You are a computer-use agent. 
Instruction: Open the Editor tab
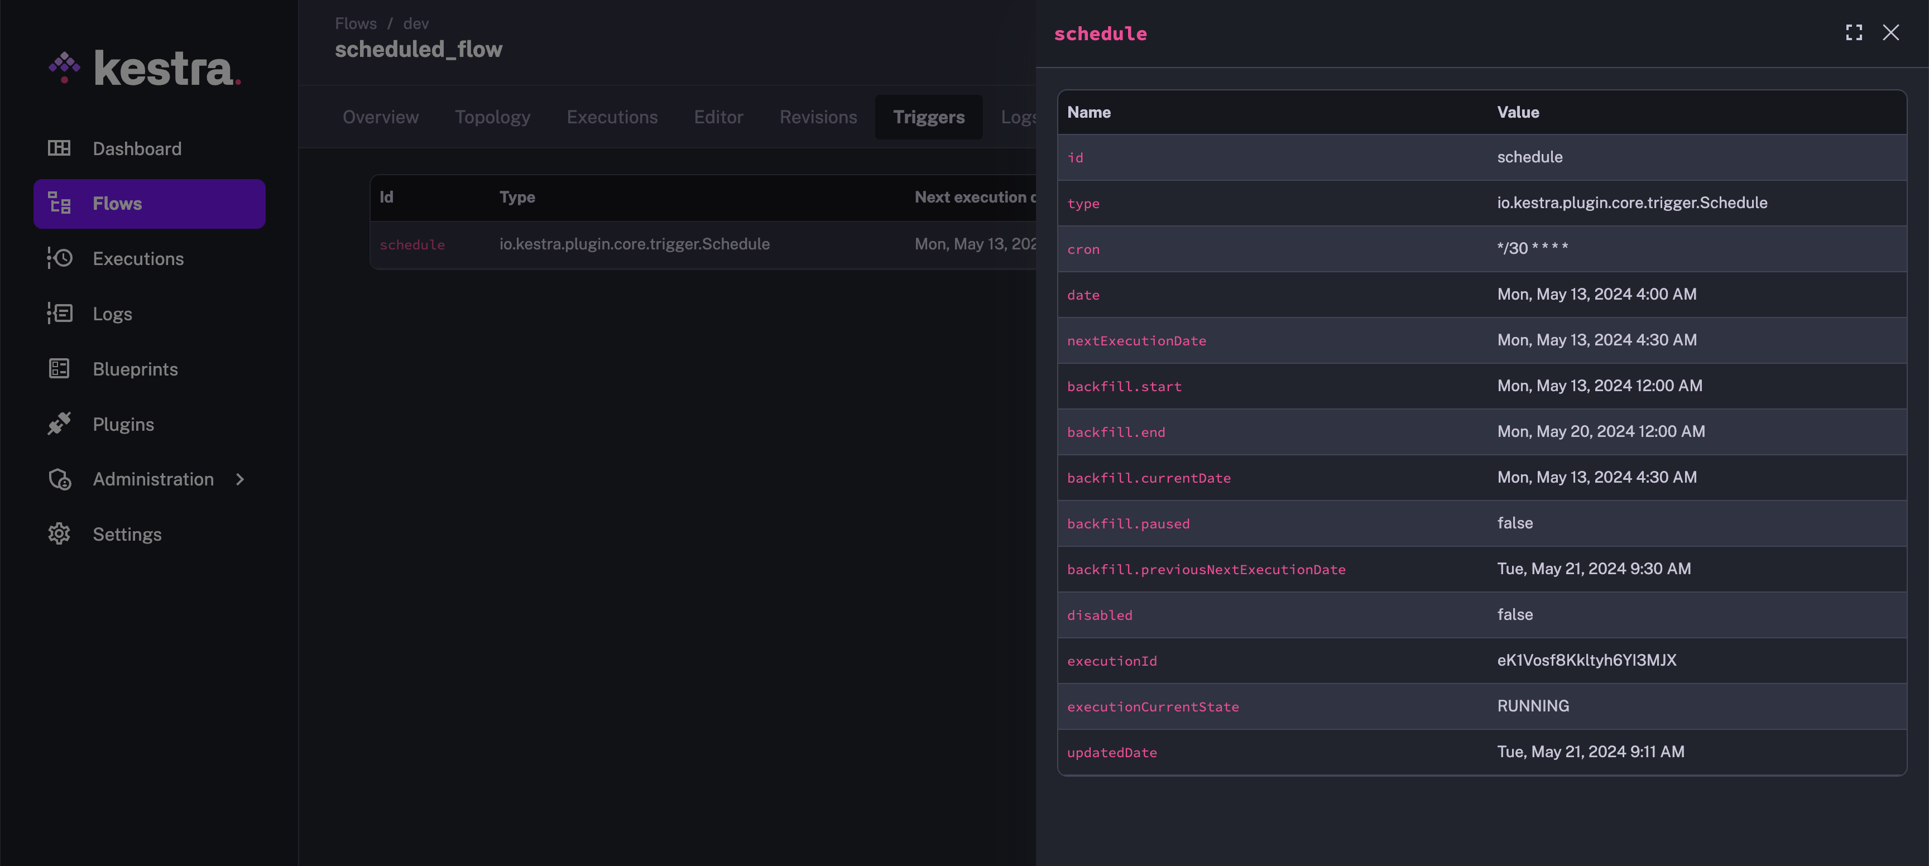click(718, 117)
